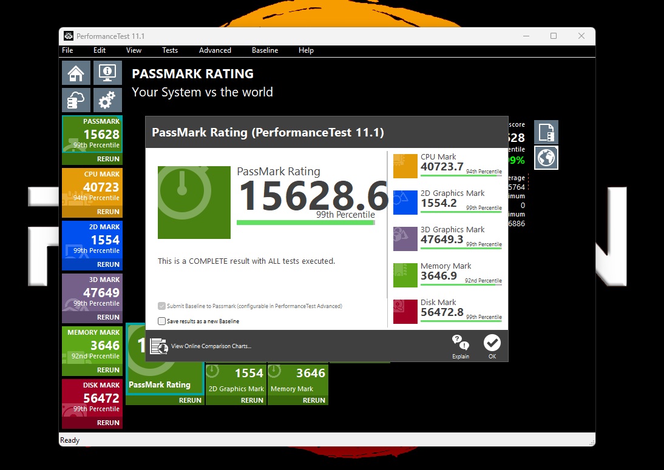The image size is (664, 470).
Task: Click the window resize grip corner
Action: coord(591,442)
